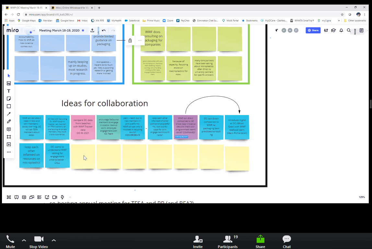Select the shape rectangle tool
The height and width of the screenshot is (249, 372).
click(x=9, y=106)
